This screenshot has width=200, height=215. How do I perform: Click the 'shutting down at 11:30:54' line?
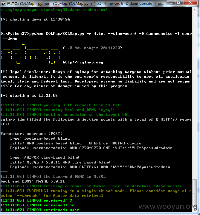coord(35,19)
